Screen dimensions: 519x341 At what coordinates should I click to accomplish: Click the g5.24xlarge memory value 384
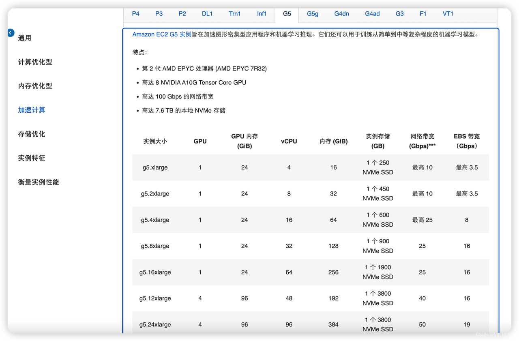tap(333, 324)
